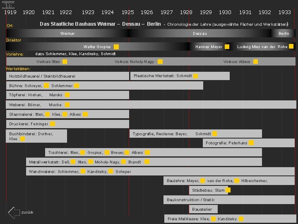
Task: Open Itten's marker in Metallwerkstatt row
Action: coord(91,162)
